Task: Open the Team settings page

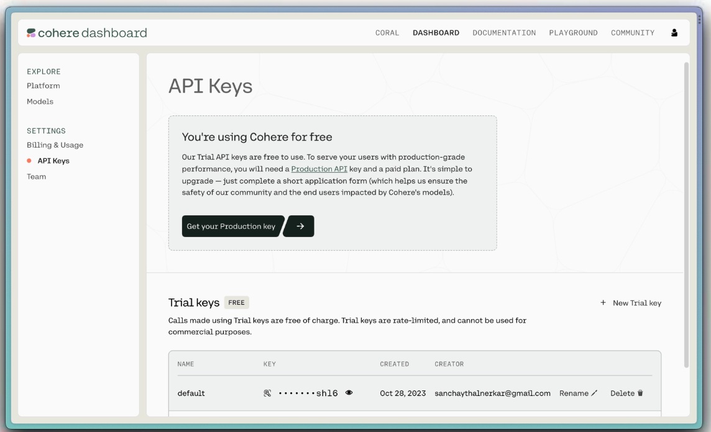Action: 36,177
